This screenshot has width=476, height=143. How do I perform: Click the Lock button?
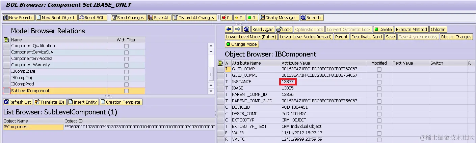pos(284,29)
